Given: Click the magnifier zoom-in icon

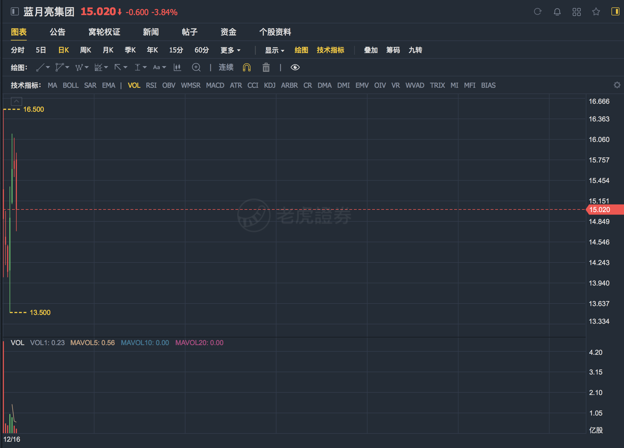Looking at the screenshot, I should click(x=196, y=68).
